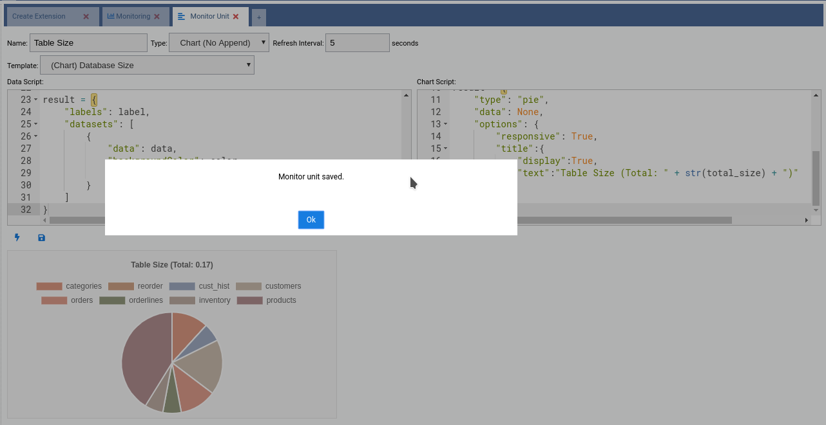Hide the products series via legend
The height and width of the screenshot is (425, 826).
coord(266,300)
